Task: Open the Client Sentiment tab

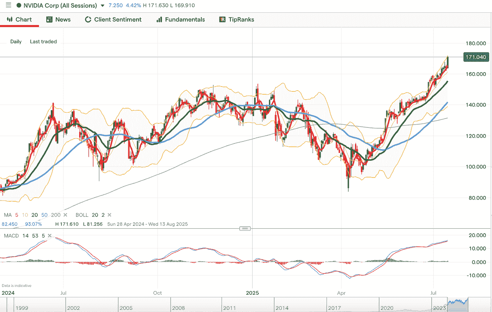Action: coord(113,20)
